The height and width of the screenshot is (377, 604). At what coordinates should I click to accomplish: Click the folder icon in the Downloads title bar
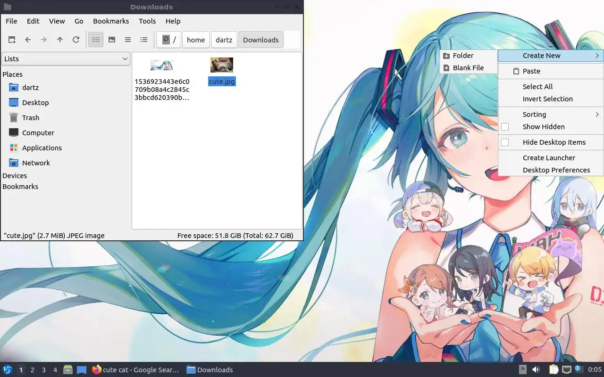pyautogui.click(x=7, y=7)
